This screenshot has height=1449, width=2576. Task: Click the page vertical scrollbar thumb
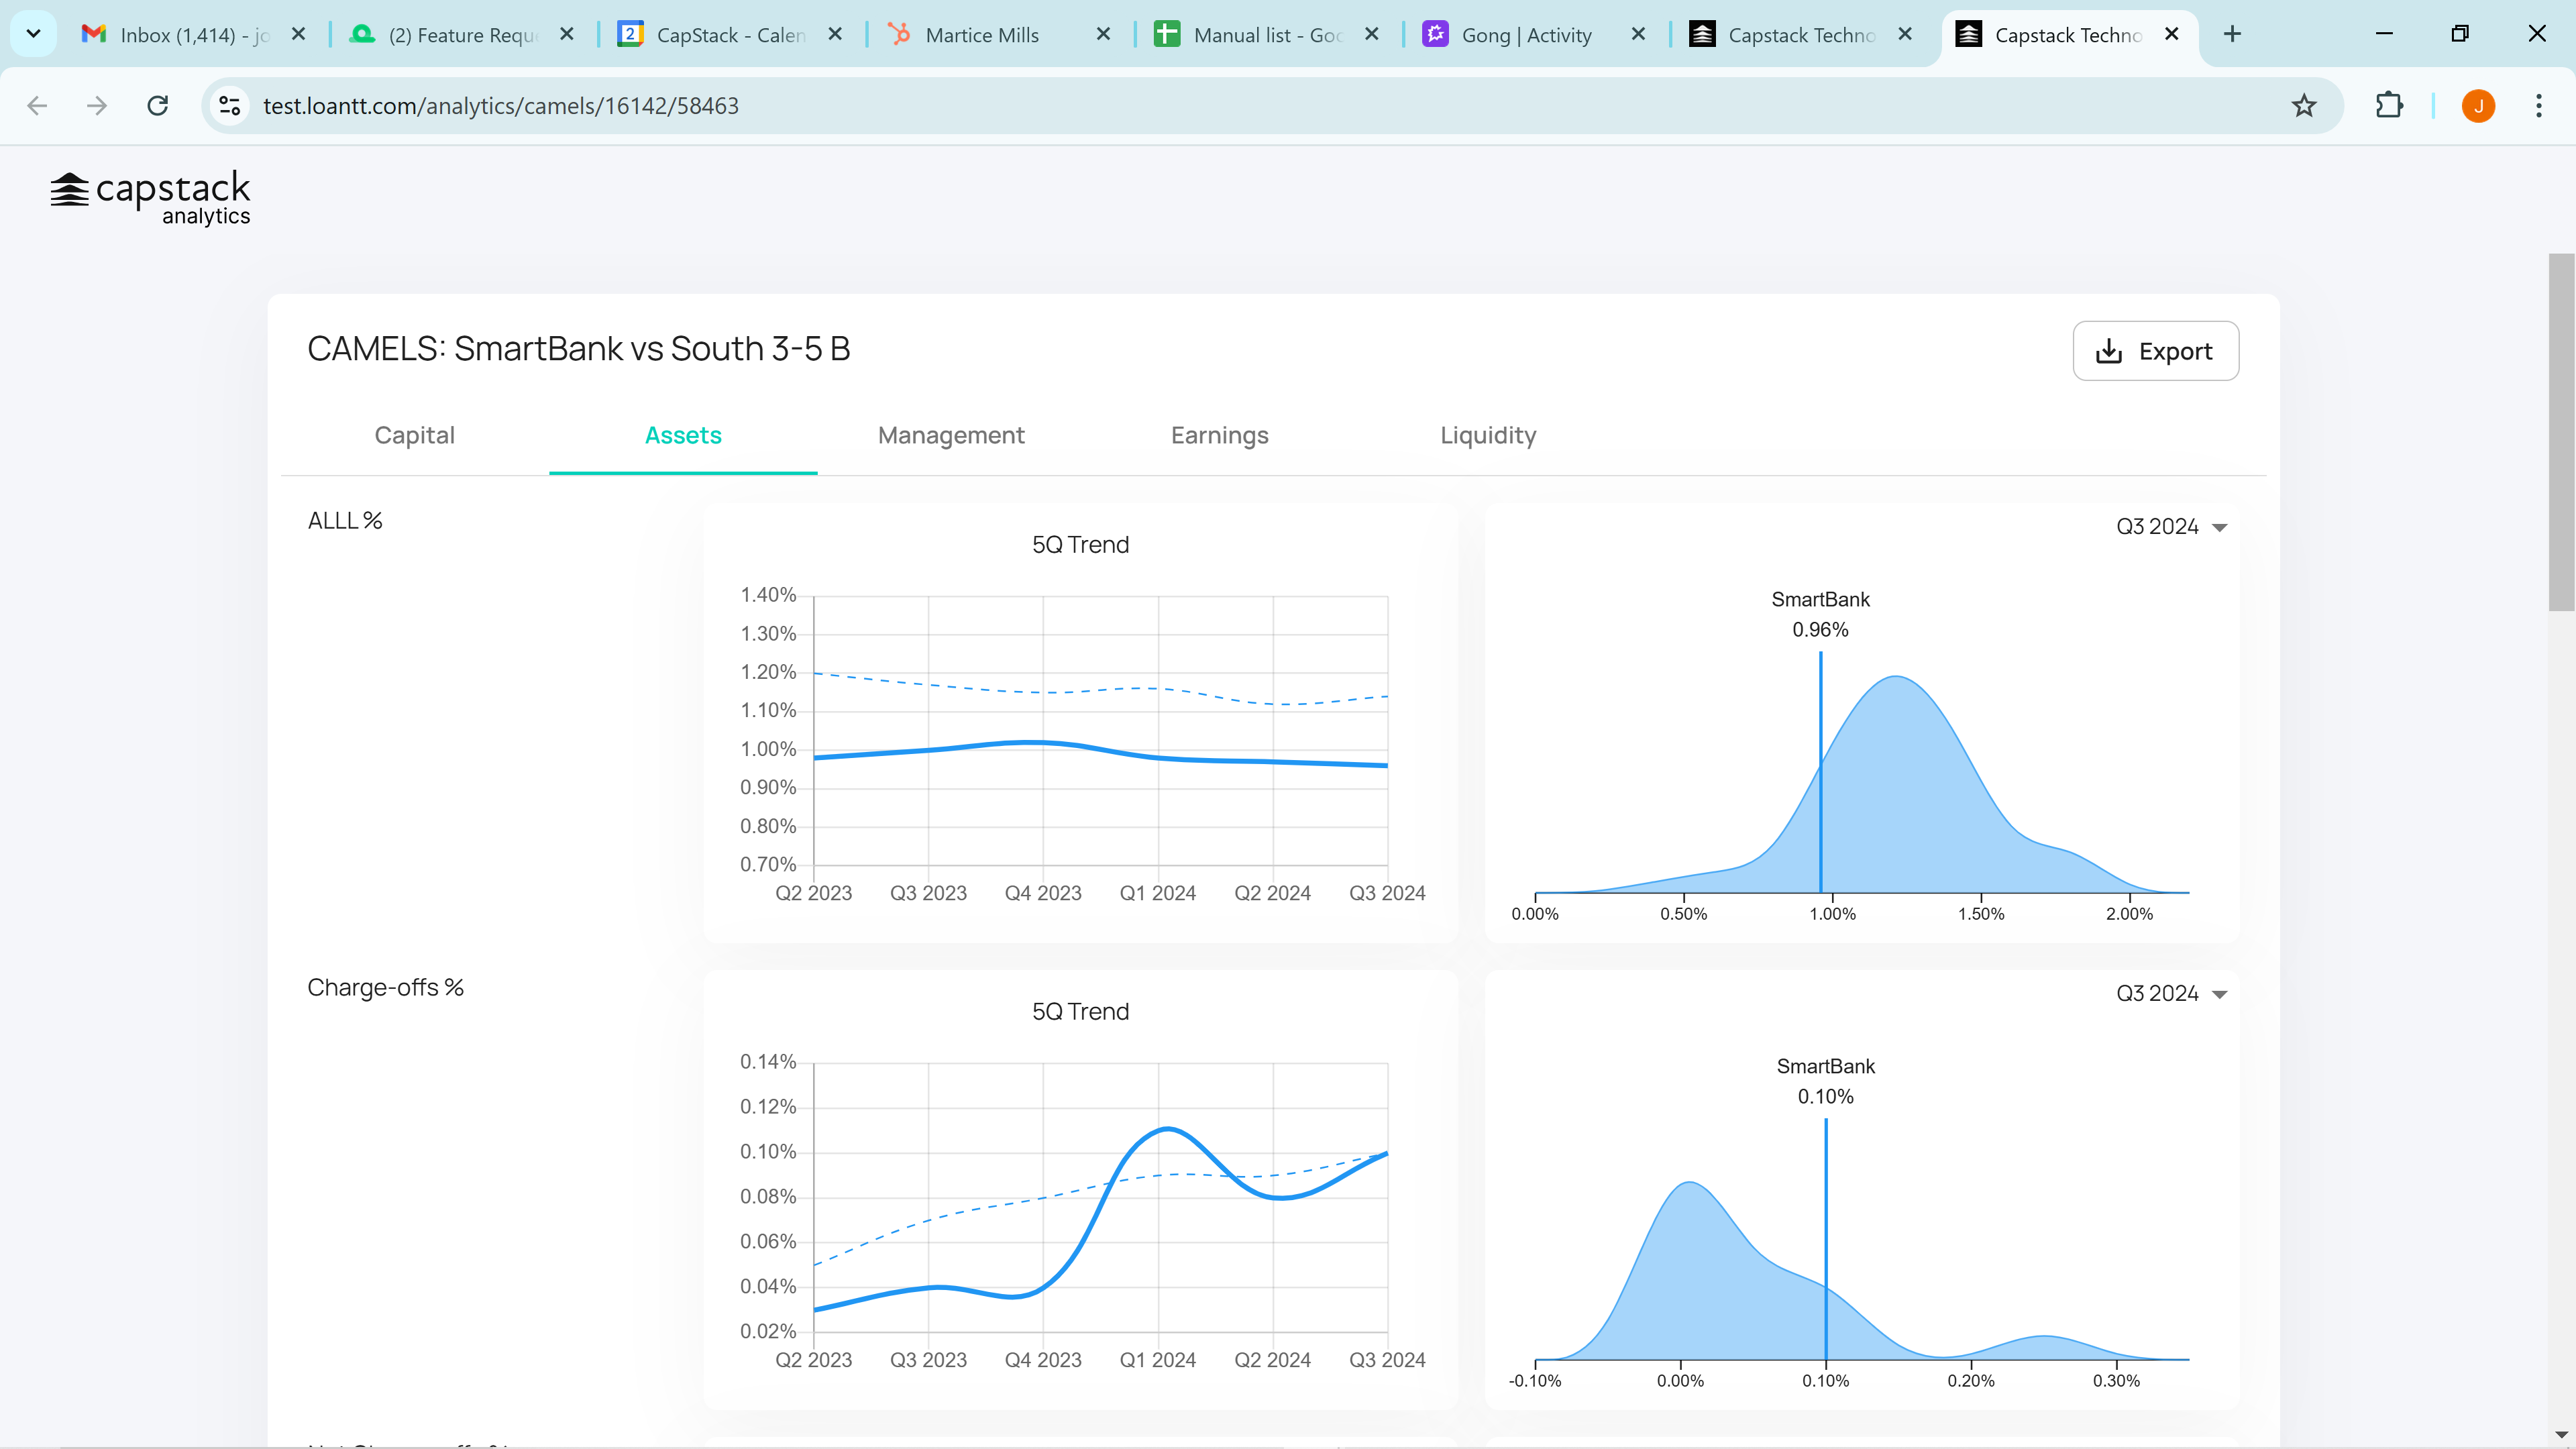(x=2561, y=432)
